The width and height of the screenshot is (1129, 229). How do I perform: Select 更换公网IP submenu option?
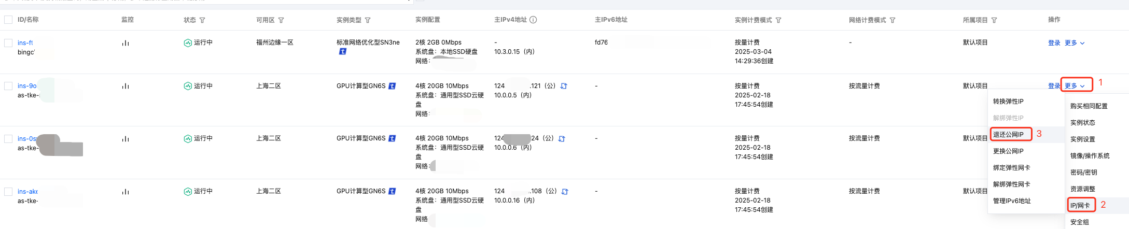[1008, 151]
